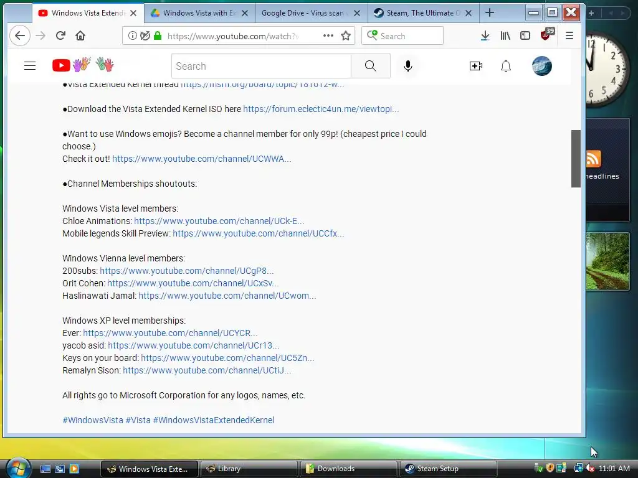
Task: Open tracking protection shield icon
Action: (145, 35)
